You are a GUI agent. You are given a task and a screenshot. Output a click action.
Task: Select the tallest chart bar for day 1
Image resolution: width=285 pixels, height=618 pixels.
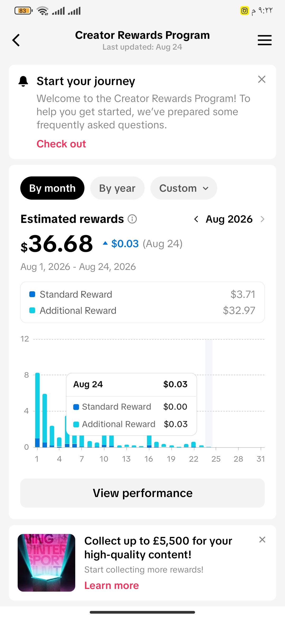point(37,410)
